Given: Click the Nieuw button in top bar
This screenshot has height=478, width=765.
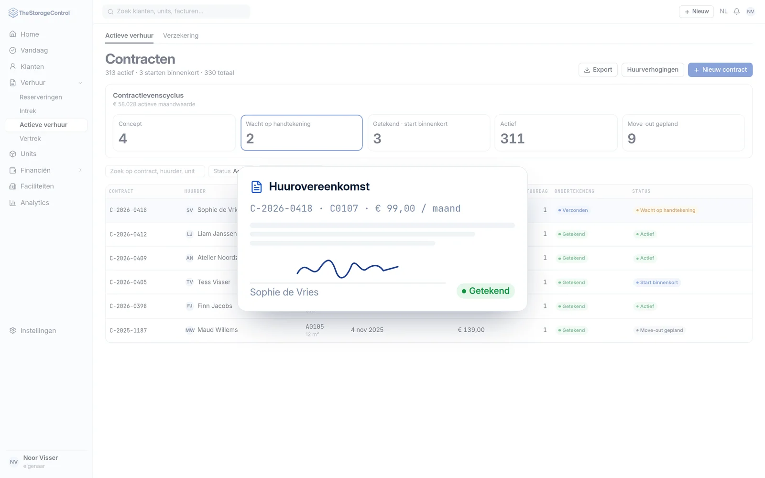Looking at the screenshot, I should (696, 11).
